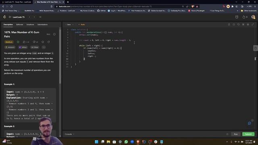
Task: Click the LeetCode logo icon
Action: 4,17
